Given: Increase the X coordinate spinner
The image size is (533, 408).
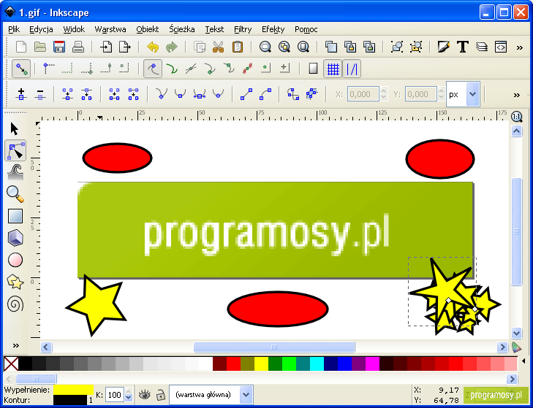Looking at the screenshot, I should pos(384,91).
